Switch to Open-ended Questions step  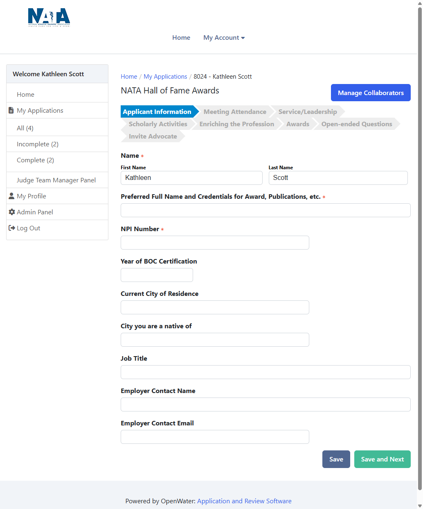coord(357,124)
